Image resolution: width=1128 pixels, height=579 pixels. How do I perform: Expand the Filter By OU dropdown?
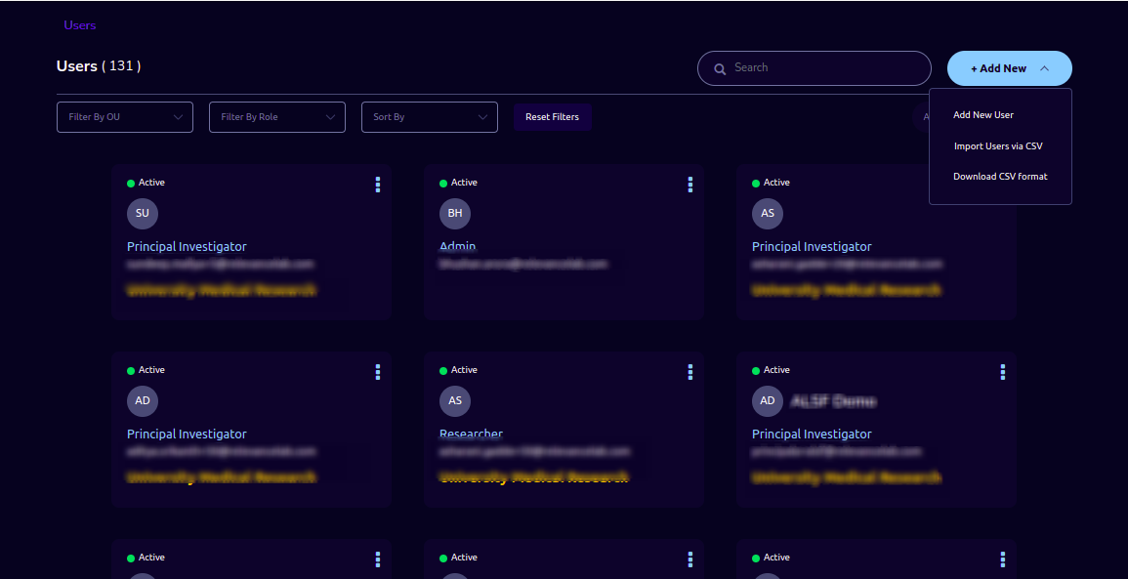click(x=125, y=117)
